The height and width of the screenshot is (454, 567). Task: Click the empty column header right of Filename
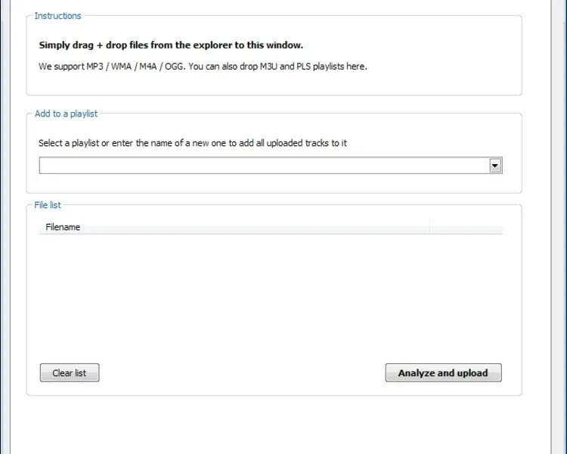466,227
